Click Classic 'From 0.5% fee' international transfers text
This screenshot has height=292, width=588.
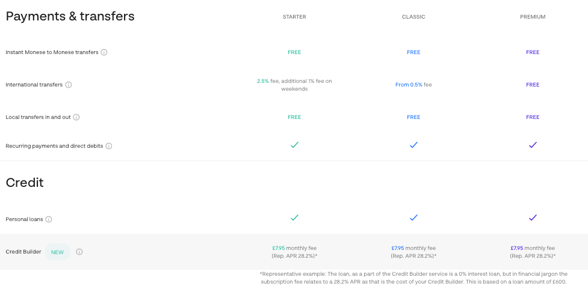(x=413, y=85)
